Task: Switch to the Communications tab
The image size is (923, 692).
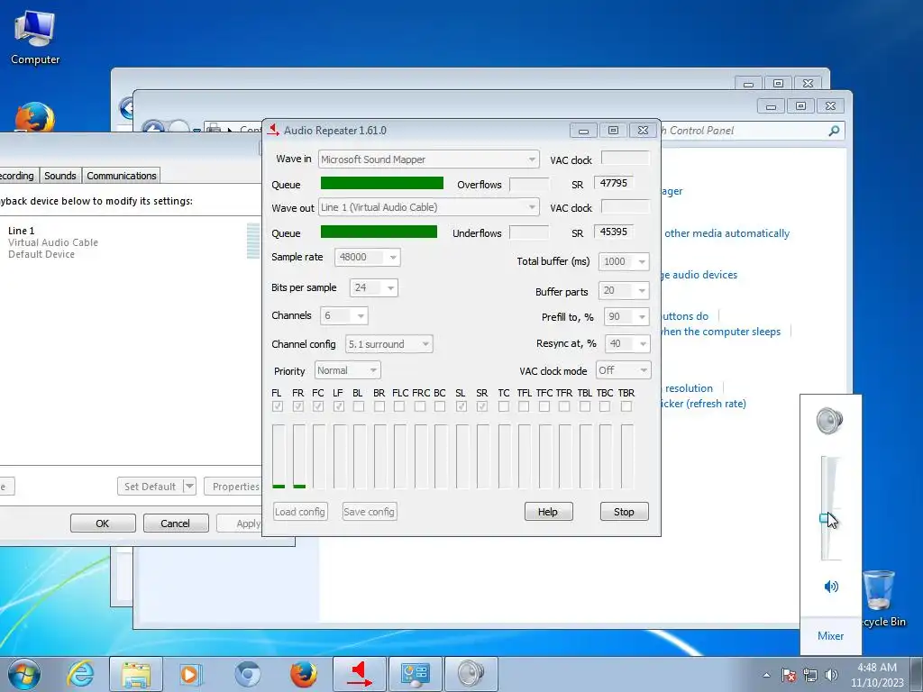Action: (122, 176)
